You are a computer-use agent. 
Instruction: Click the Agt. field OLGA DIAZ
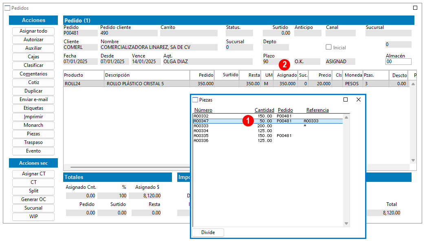tap(208, 62)
